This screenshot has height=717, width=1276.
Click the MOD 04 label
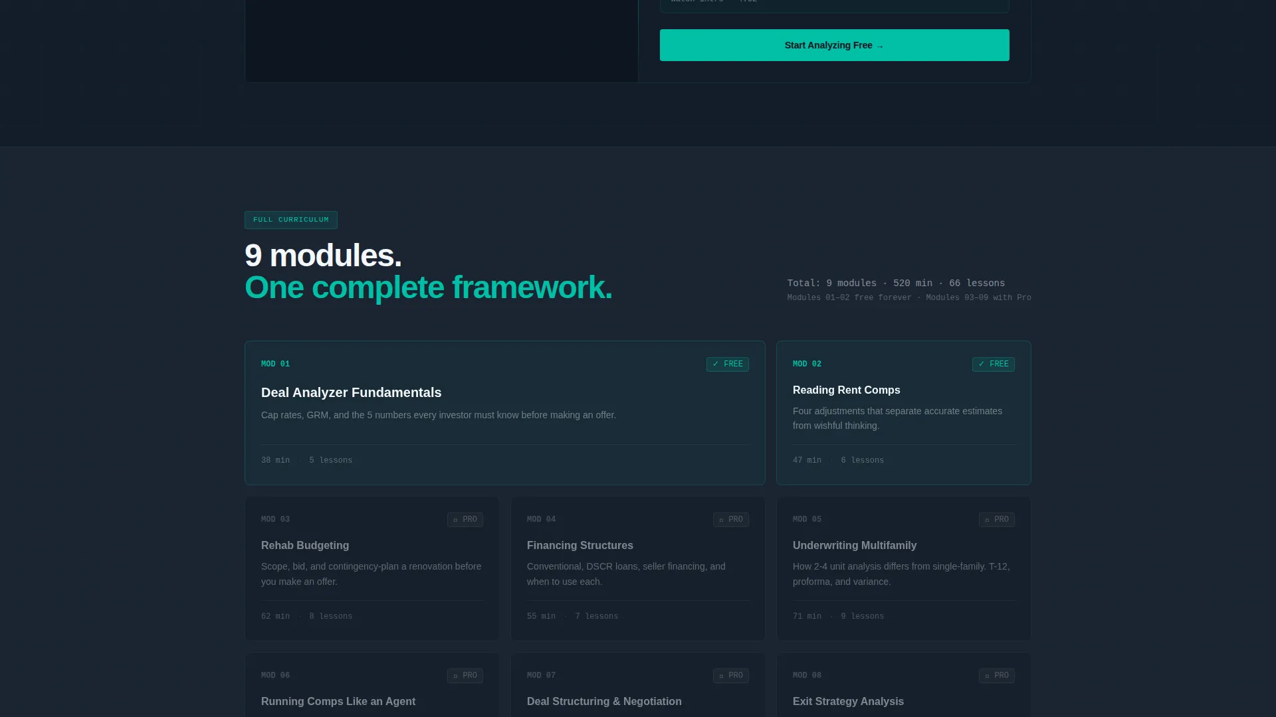tap(541, 519)
